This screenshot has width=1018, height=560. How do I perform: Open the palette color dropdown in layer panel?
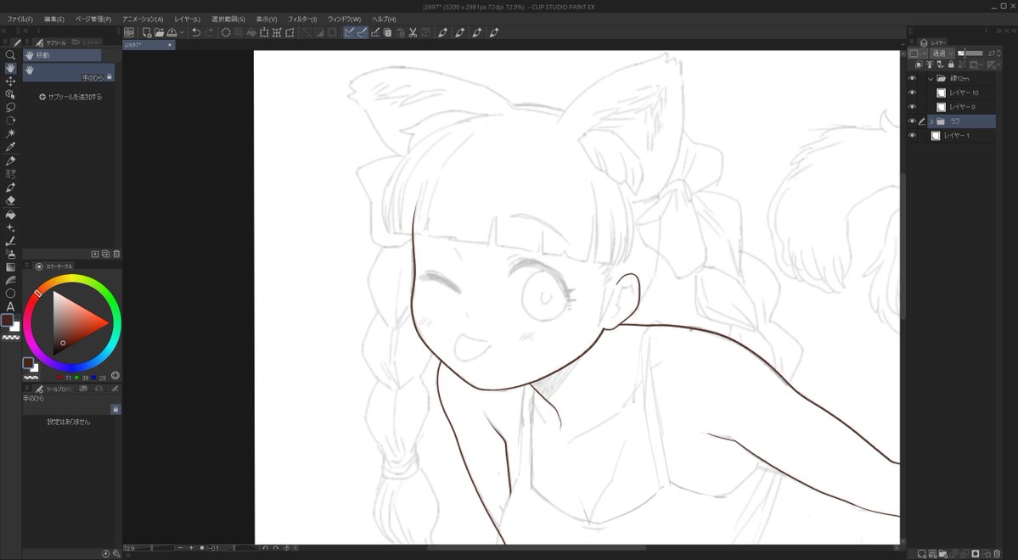pos(917,53)
